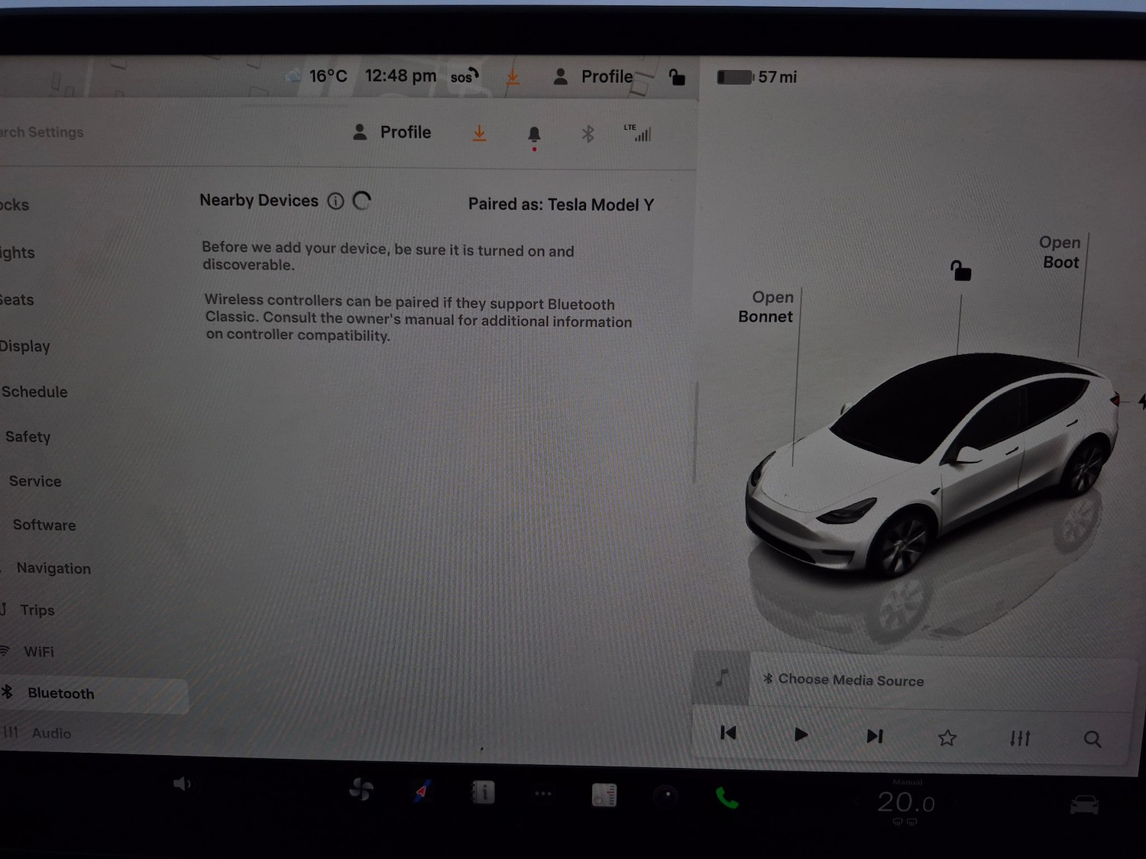Switch to the WiFi settings section
The width and height of the screenshot is (1146, 859).
coord(40,651)
